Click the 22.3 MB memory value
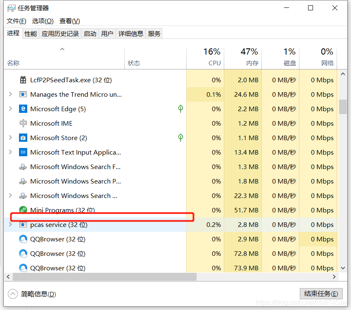This screenshot has height=310, width=351. [246, 196]
